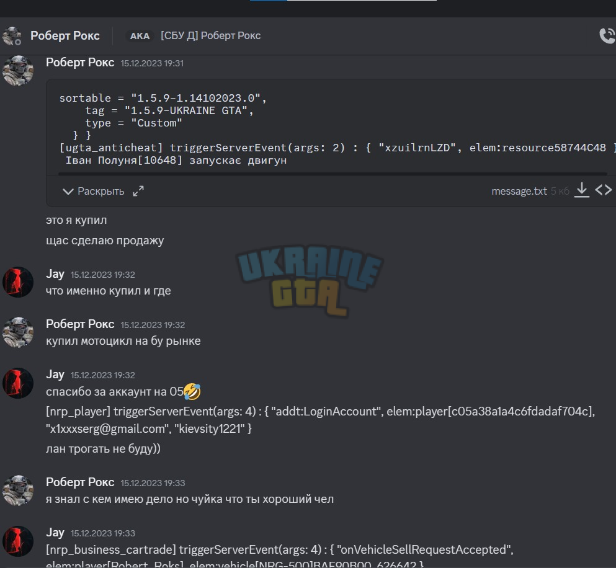The image size is (616, 568).
Task: Open Jay's avatar at first 19:32 message
Action: pos(17,282)
